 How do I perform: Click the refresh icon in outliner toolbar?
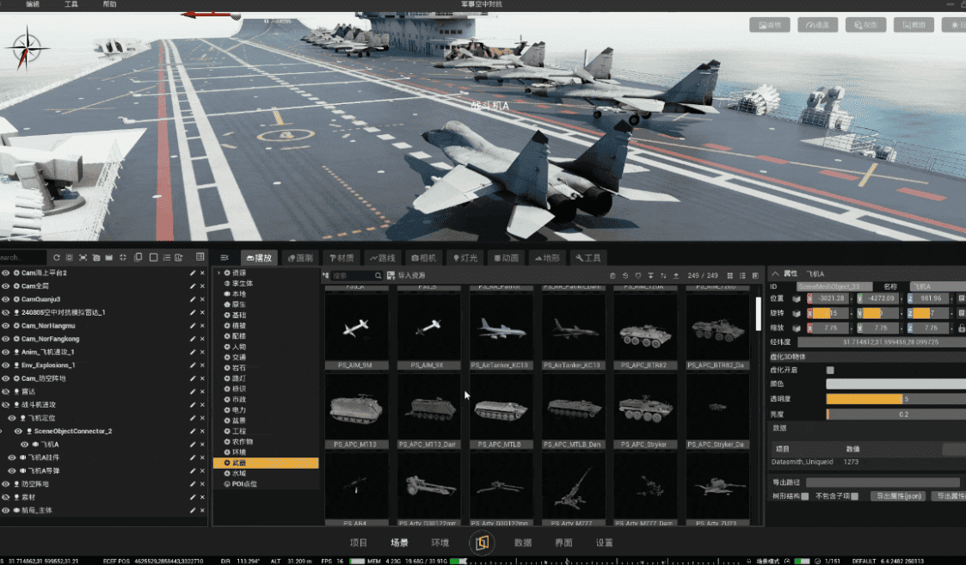coord(57,257)
